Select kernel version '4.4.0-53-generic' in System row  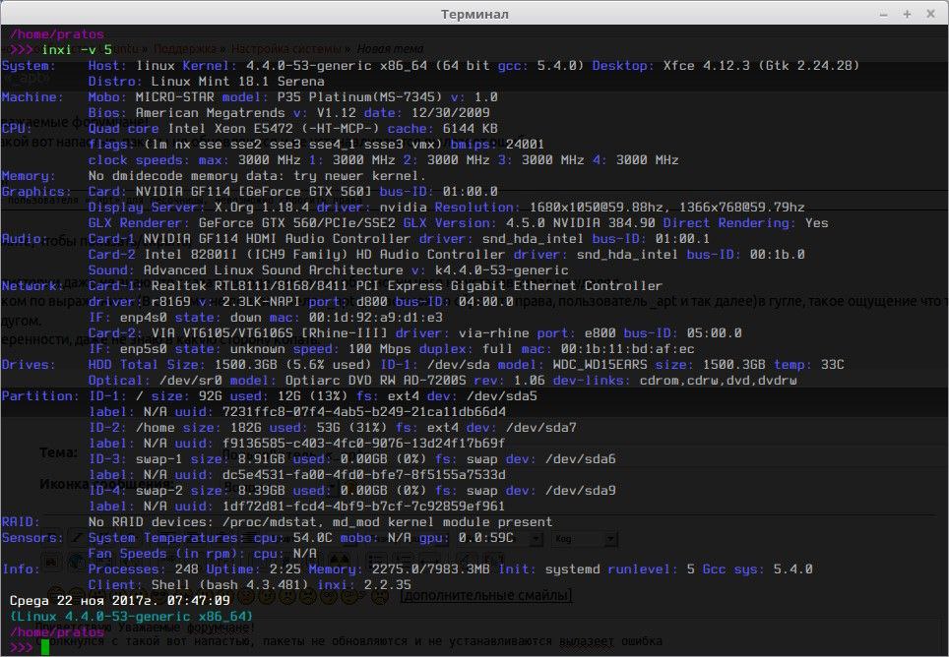click(308, 65)
